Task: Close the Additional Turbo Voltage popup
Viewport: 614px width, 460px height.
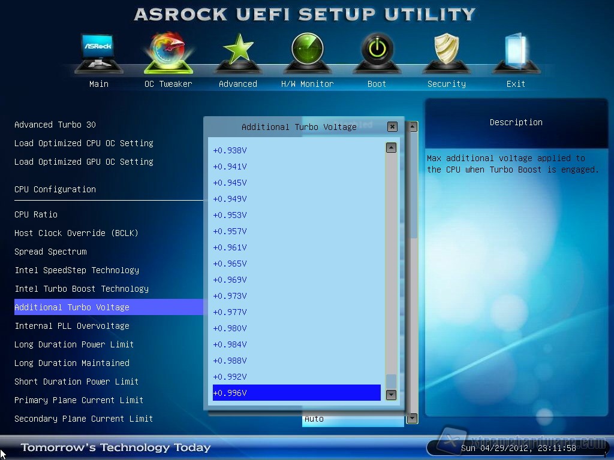Action: pyautogui.click(x=392, y=126)
